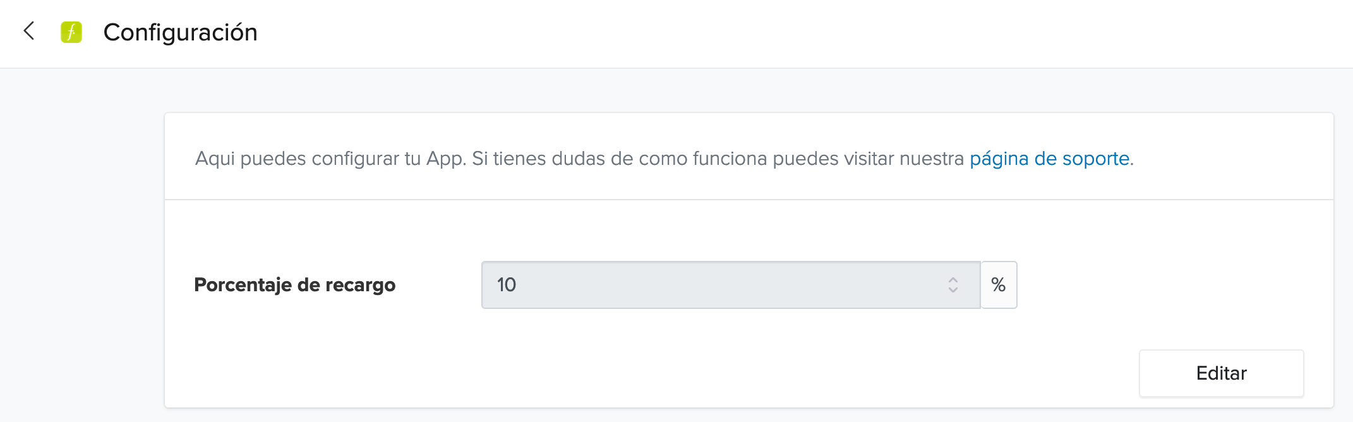1353x422 pixels.
Task: Click the Porcentaje de recargo label
Action: click(295, 285)
